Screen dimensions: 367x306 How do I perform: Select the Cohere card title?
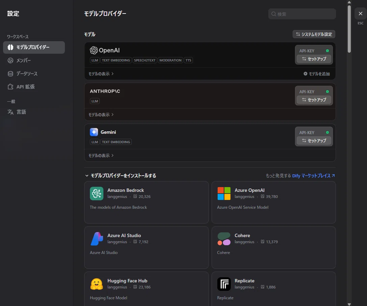[x=242, y=236]
